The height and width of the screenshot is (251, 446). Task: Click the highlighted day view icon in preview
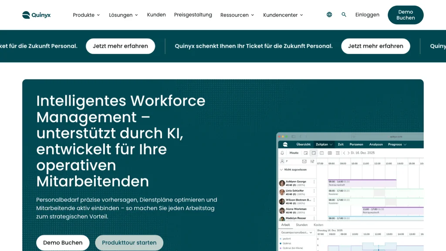(314, 153)
